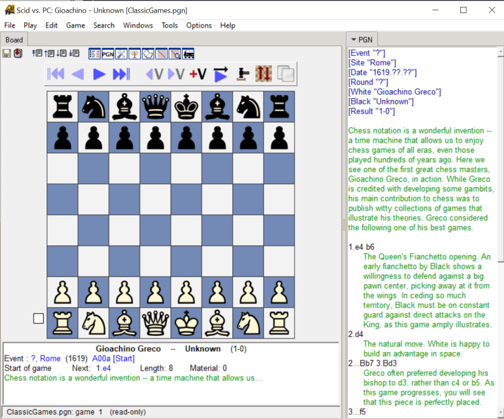Open the Windows menu
This screenshot has height=419, width=504.
tap(138, 25)
